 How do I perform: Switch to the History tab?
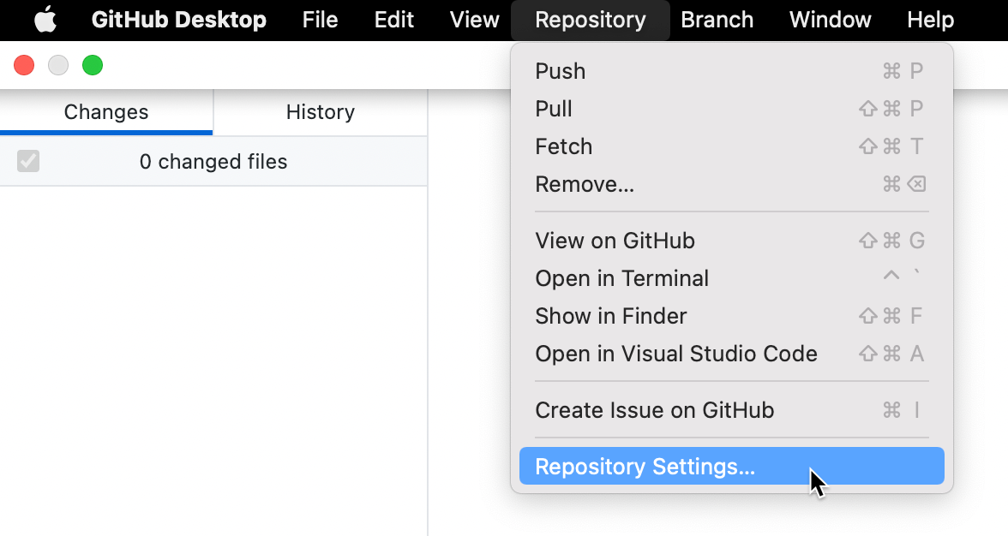pyautogui.click(x=320, y=111)
